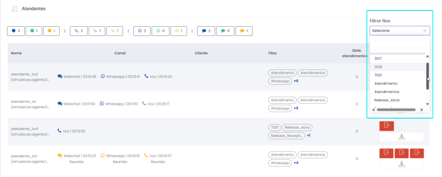Click the Whatsapp channel icon for atendente_tw

click(102, 104)
